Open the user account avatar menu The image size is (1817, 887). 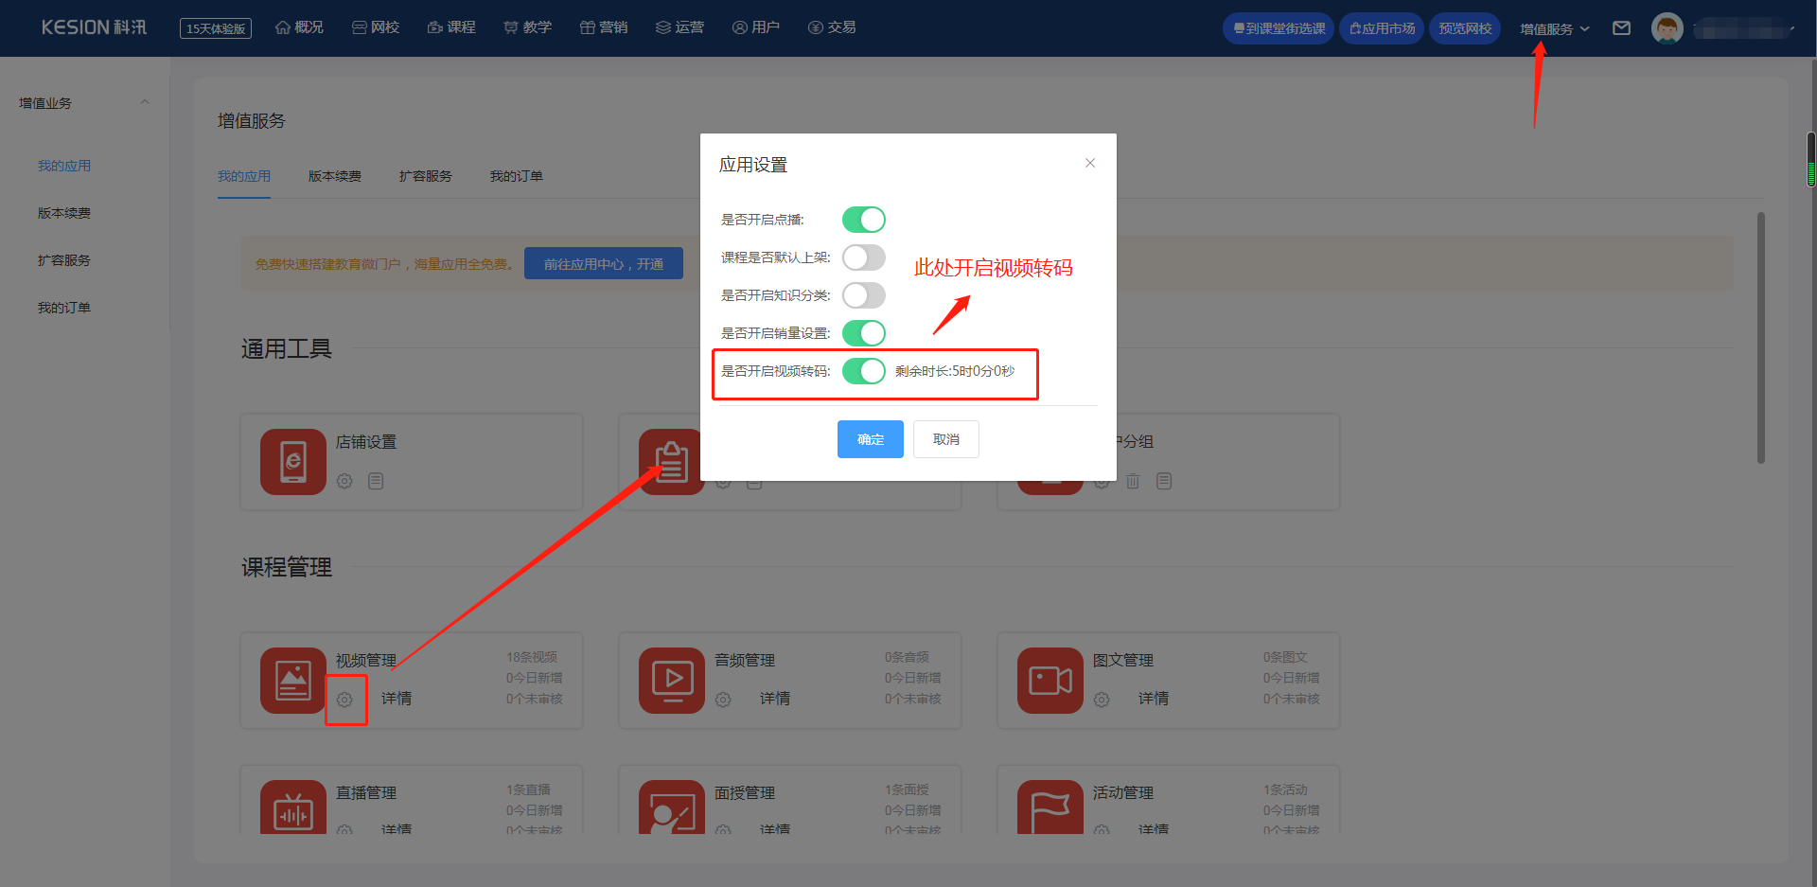(x=1667, y=28)
